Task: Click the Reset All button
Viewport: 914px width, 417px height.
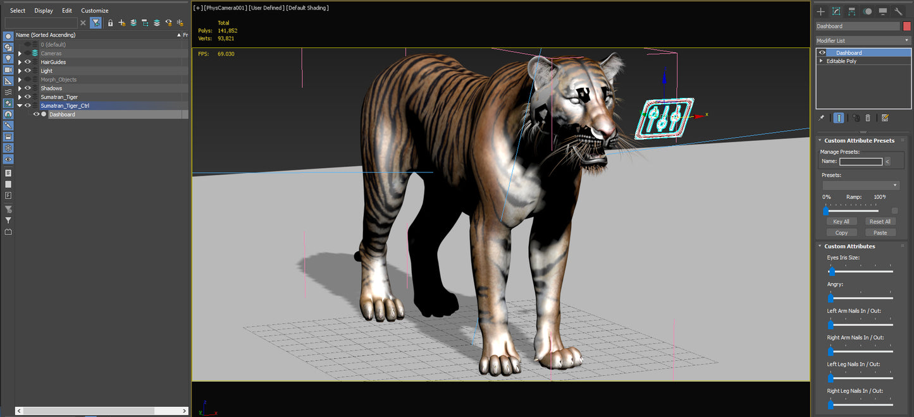Action: point(880,221)
